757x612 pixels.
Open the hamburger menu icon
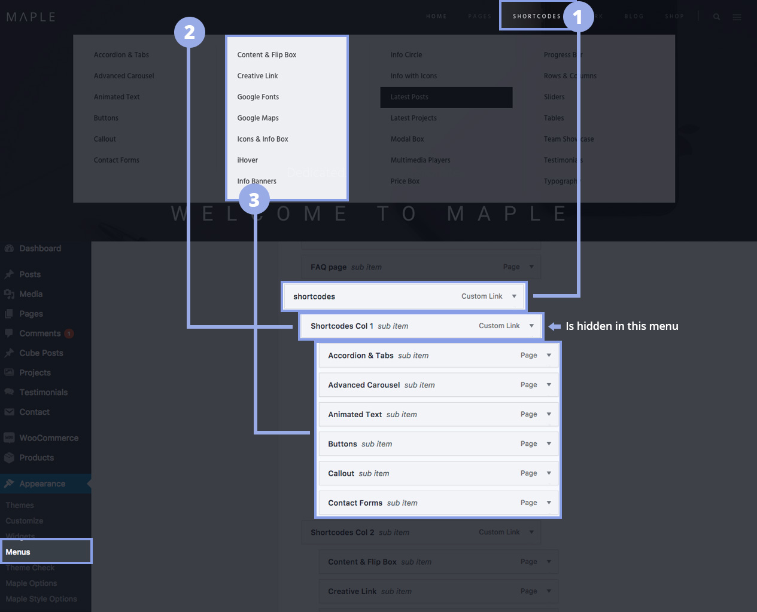(737, 17)
